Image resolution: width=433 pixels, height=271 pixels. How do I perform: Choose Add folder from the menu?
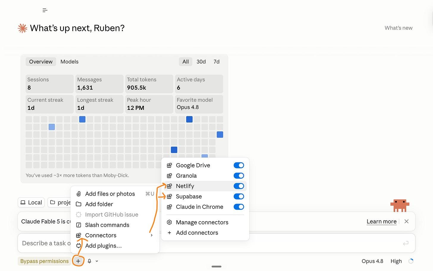coord(115,204)
